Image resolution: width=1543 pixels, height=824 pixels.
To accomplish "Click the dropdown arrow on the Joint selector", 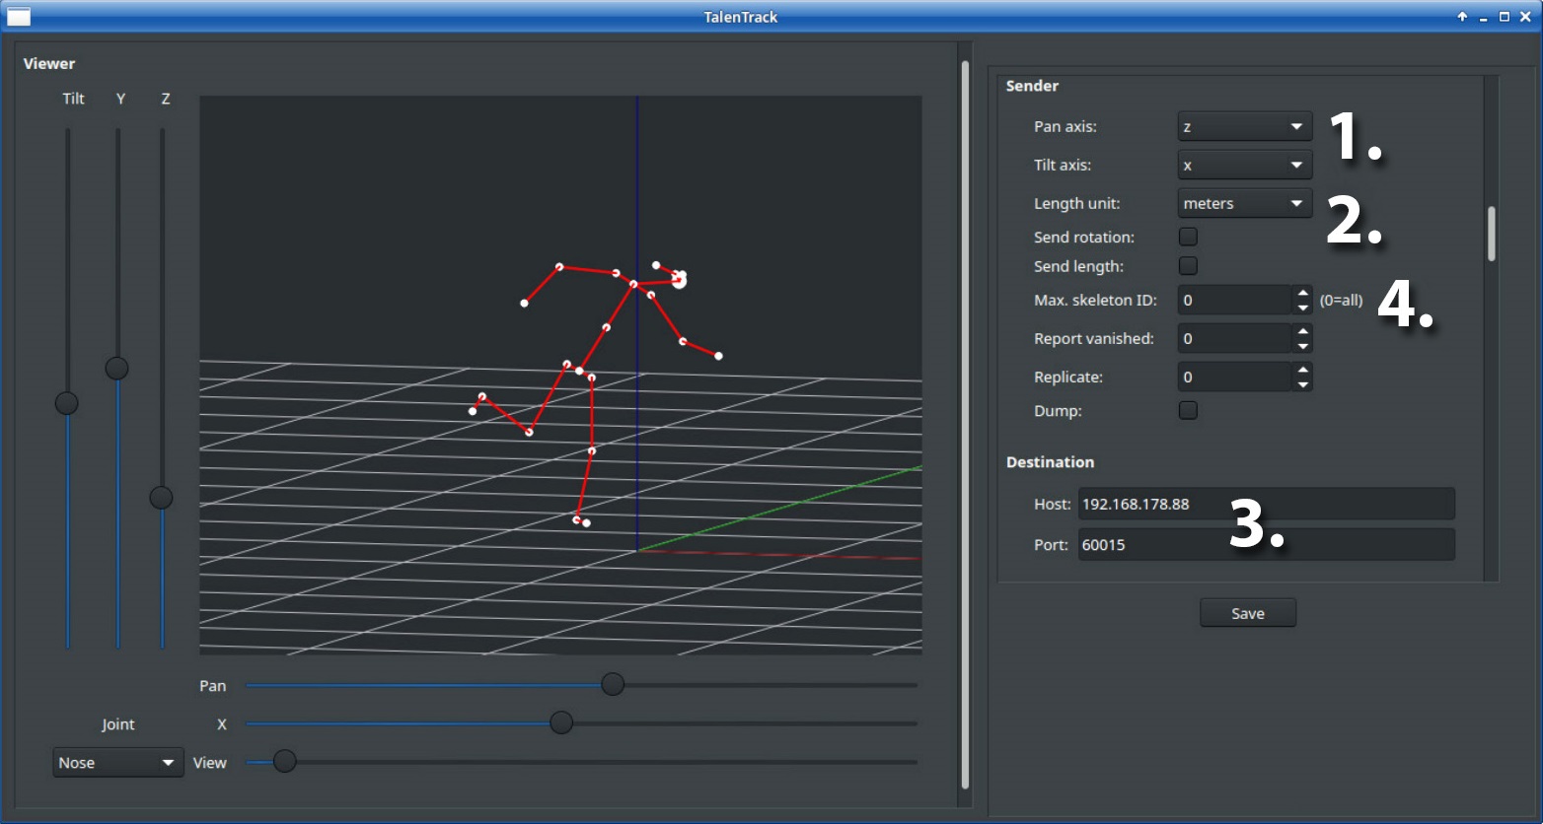I will coord(168,762).
